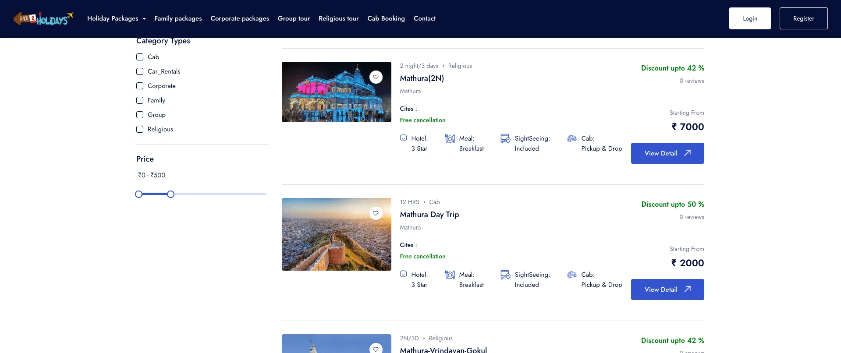The image size is (841, 353).
Task: View Detail for Mathura Day Trip
Action: [667, 289]
